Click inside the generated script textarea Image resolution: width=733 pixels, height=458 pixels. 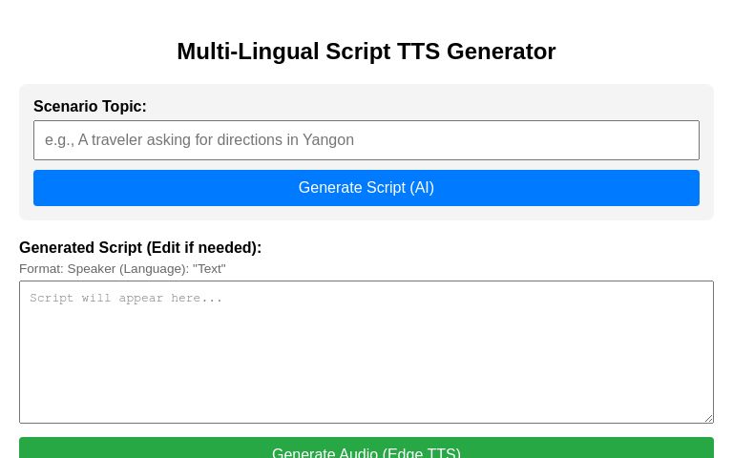pos(366,352)
